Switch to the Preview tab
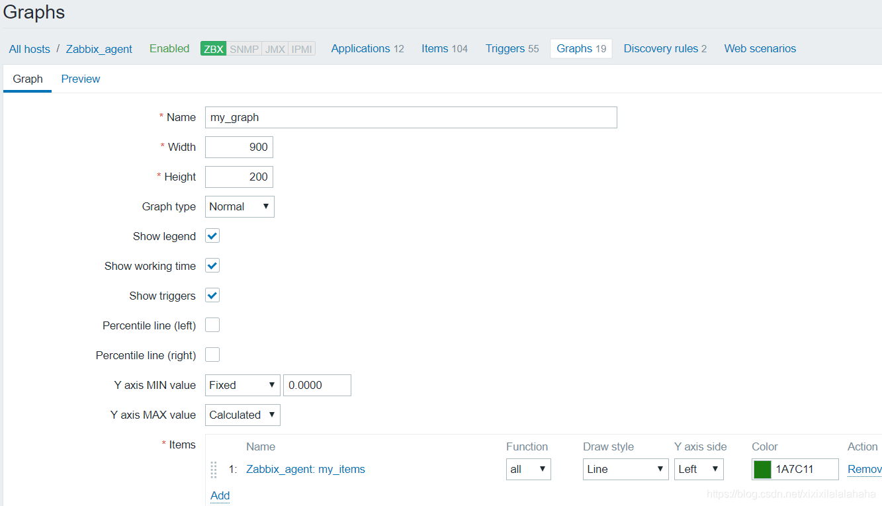Screen dimensions: 882x506 pyautogui.click(x=81, y=79)
